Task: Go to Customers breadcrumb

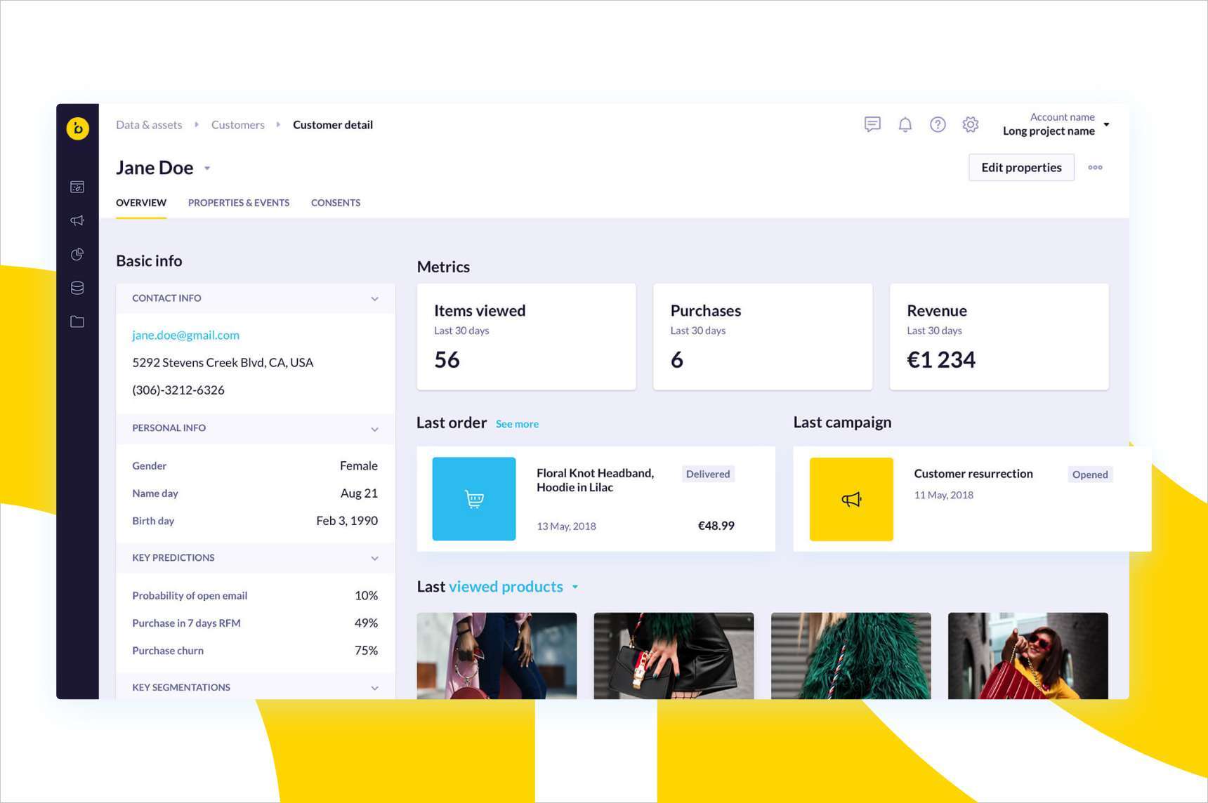Action: 238,125
